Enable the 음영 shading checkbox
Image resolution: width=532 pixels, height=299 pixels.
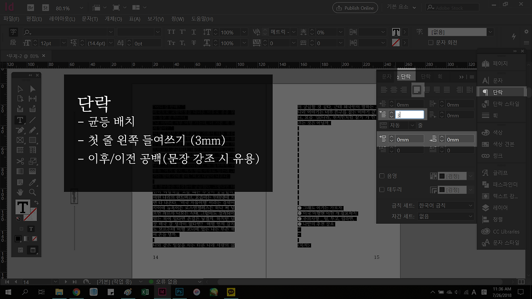[382, 176]
